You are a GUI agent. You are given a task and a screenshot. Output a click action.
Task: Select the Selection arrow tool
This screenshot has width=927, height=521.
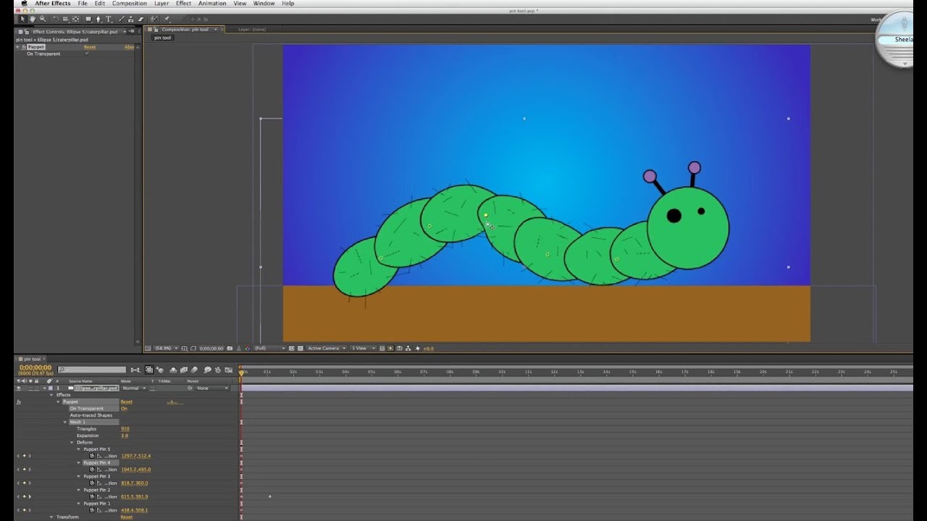(x=23, y=20)
